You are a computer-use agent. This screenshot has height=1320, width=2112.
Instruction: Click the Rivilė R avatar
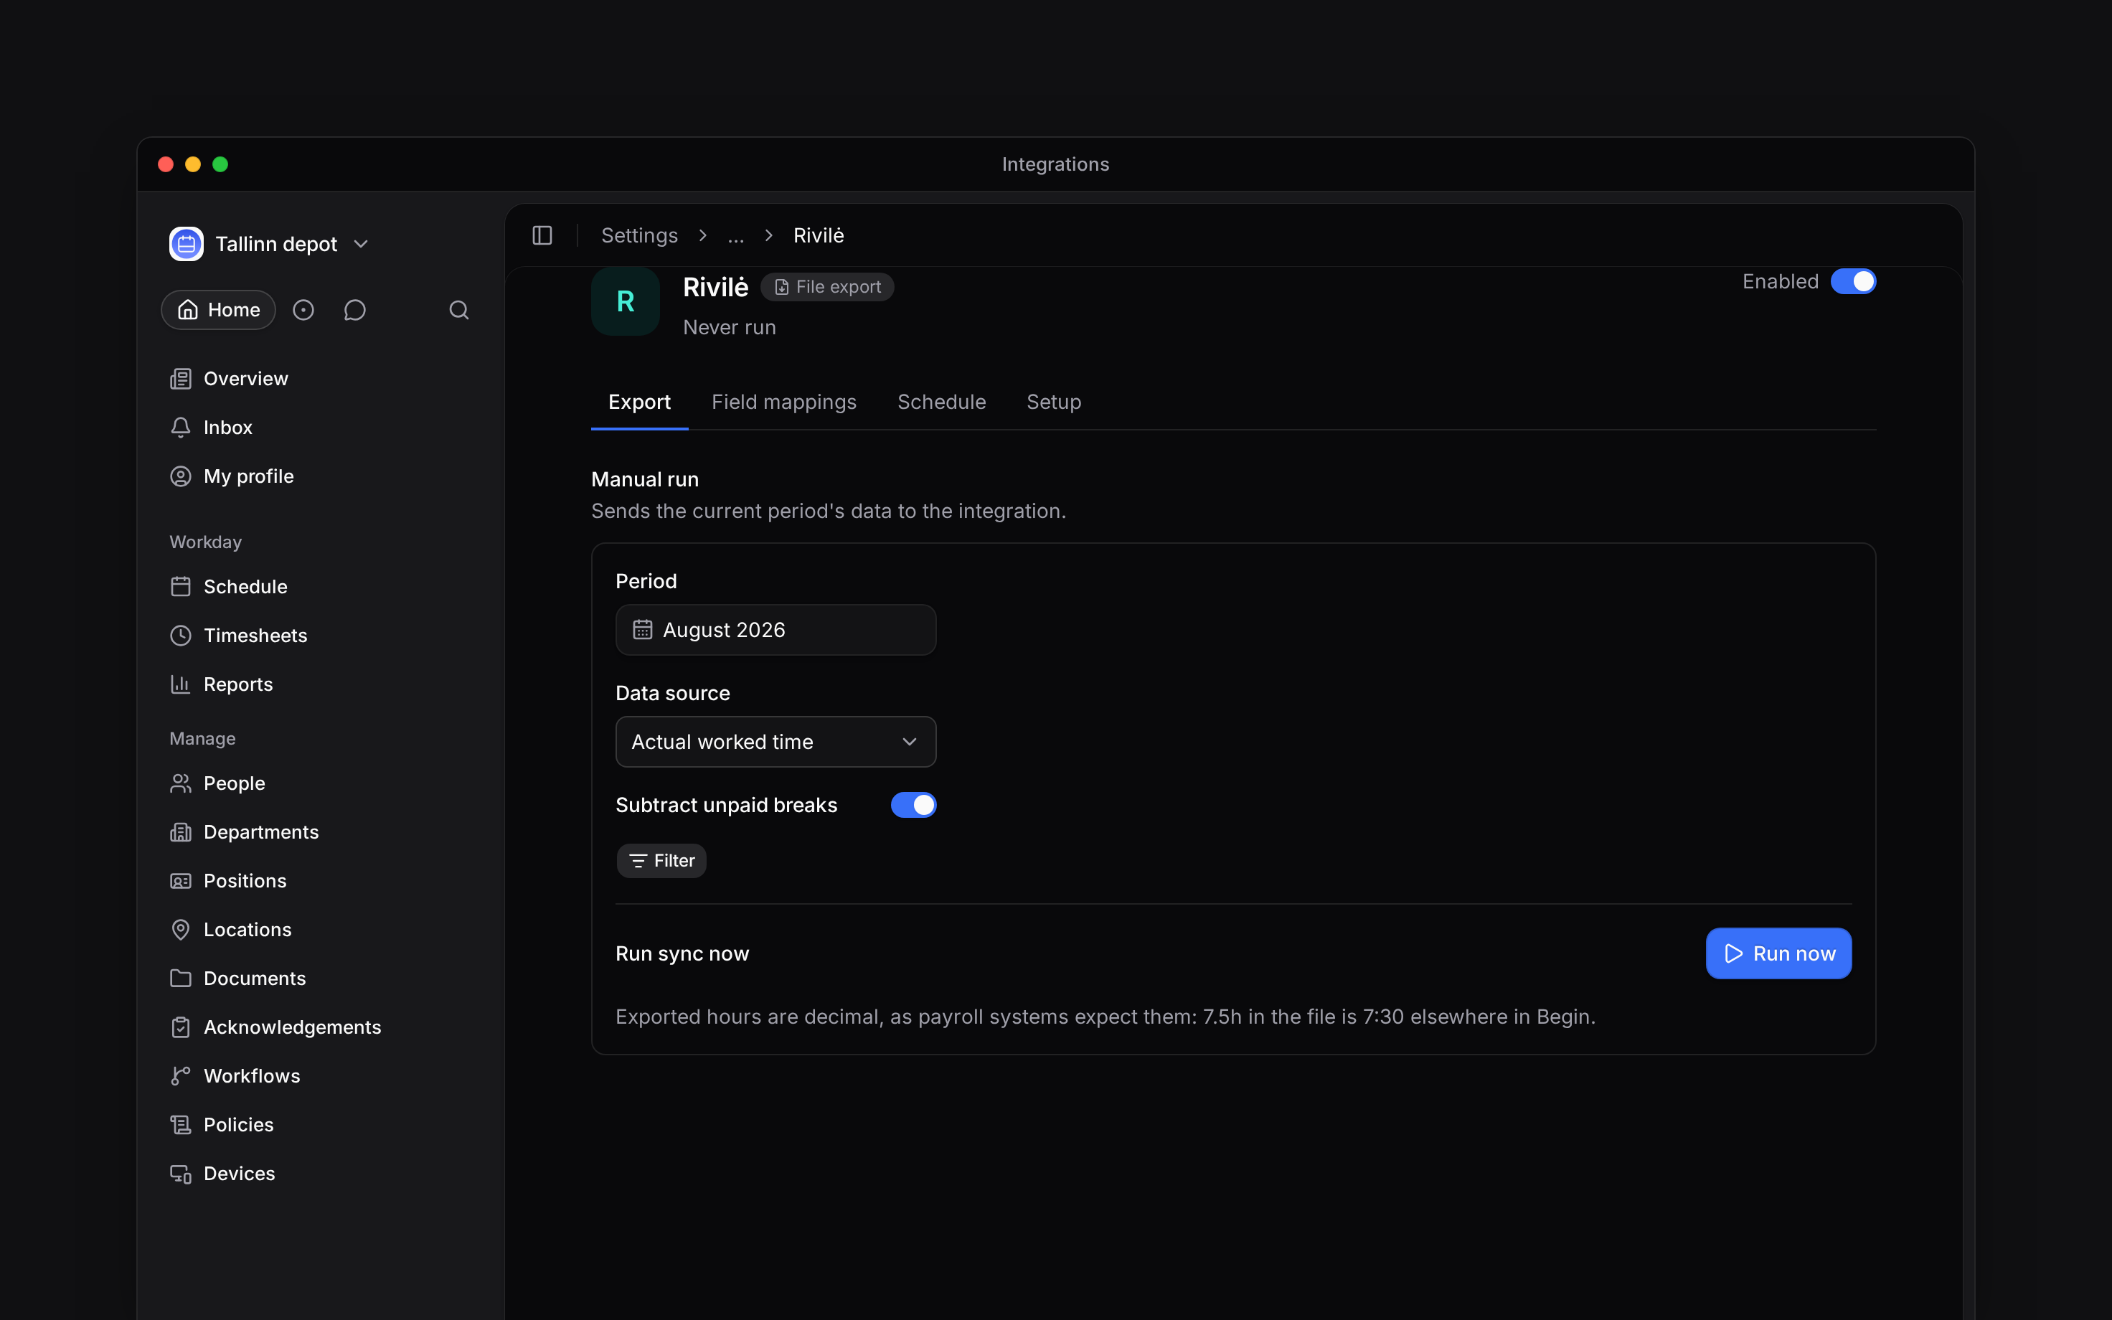point(625,301)
